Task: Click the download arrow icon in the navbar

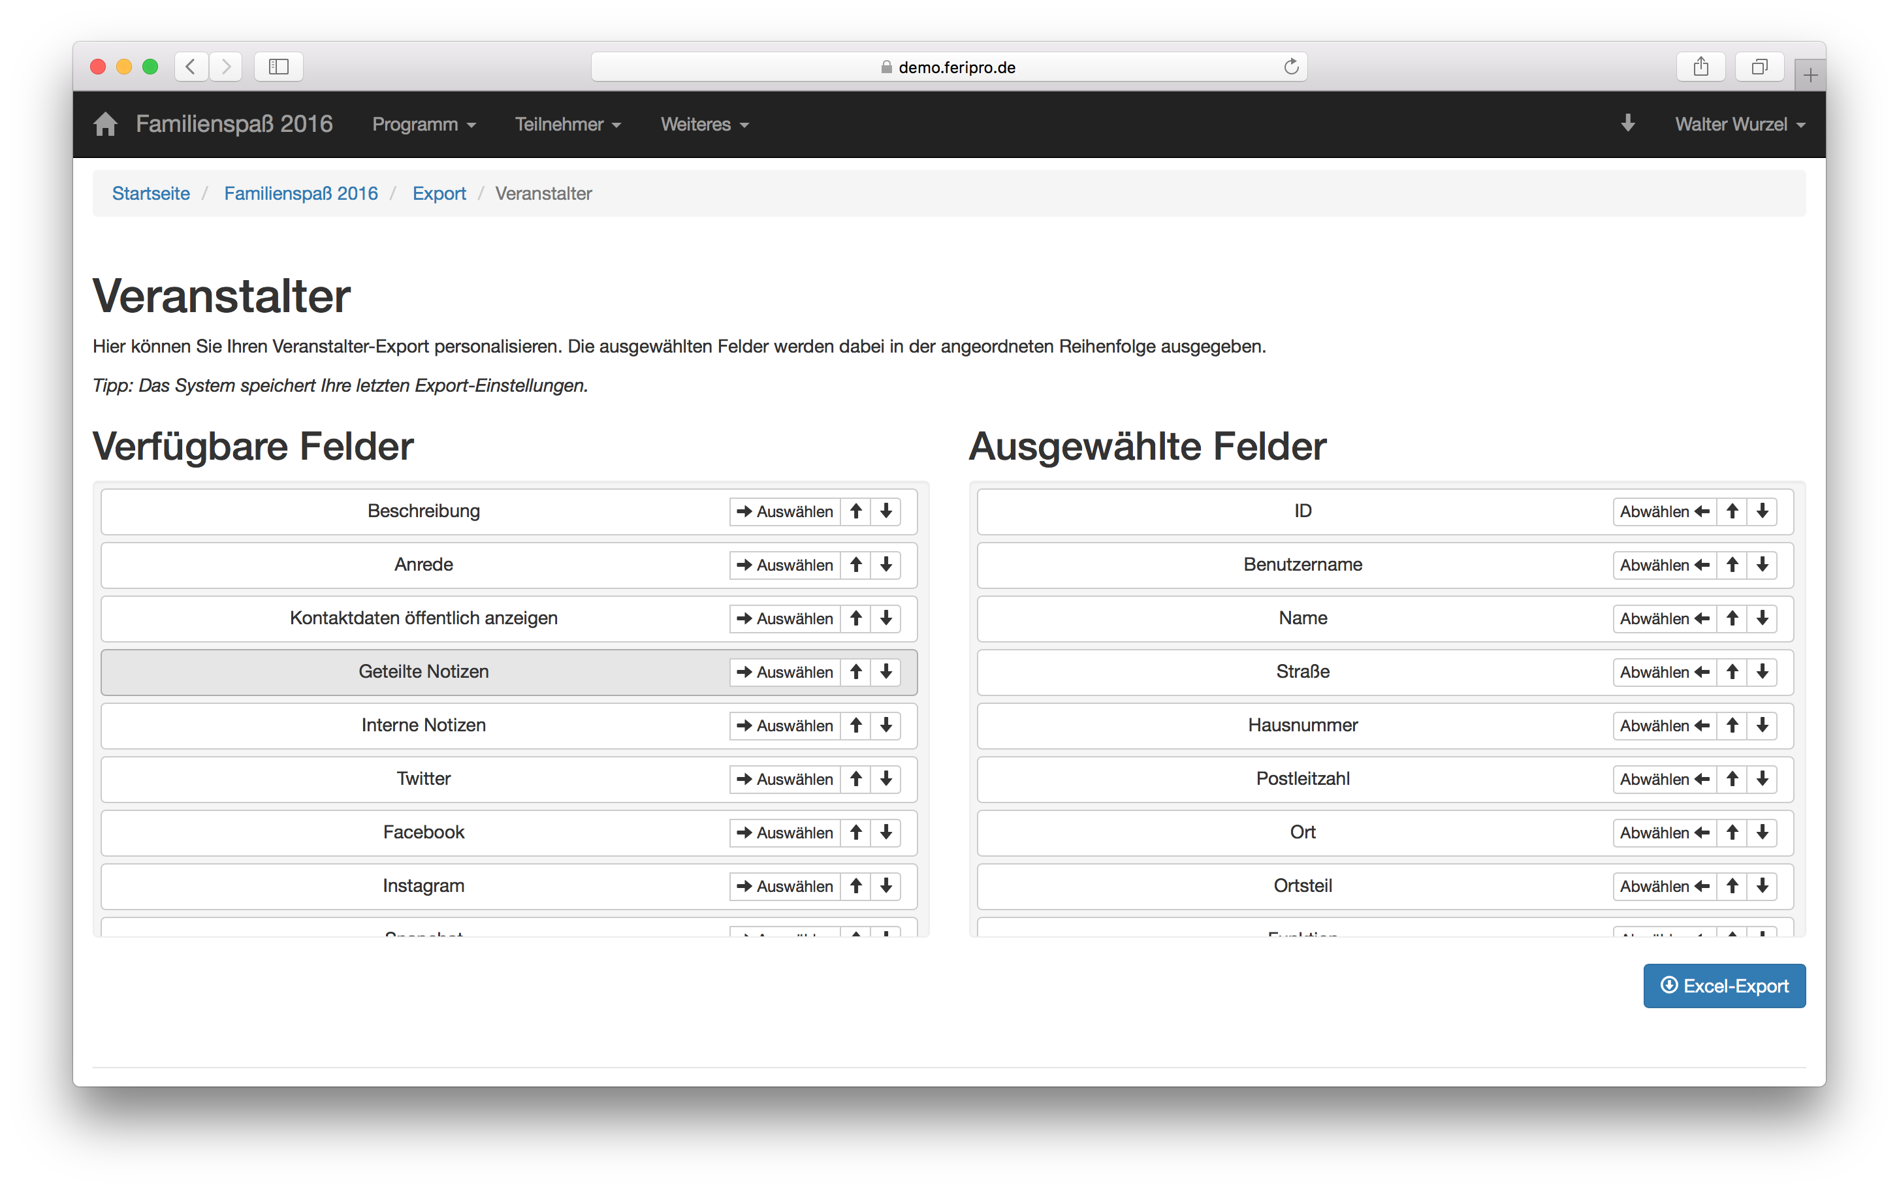Action: pyautogui.click(x=1628, y=123)
